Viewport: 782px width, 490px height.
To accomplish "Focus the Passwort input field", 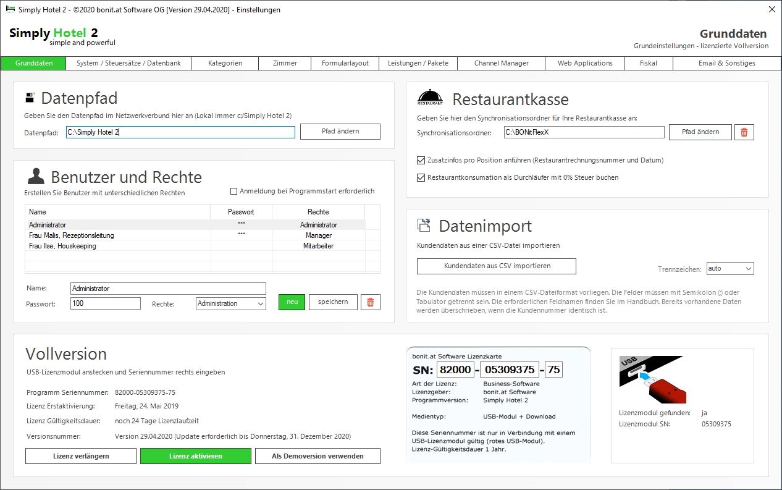I will pyautogui.click(x=106, y=303).
